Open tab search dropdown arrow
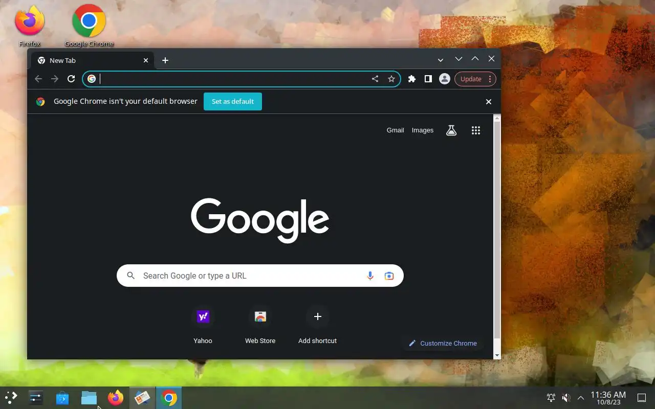Image resolution: width=655 pixels, height=409 pixels. pos(441,60)
